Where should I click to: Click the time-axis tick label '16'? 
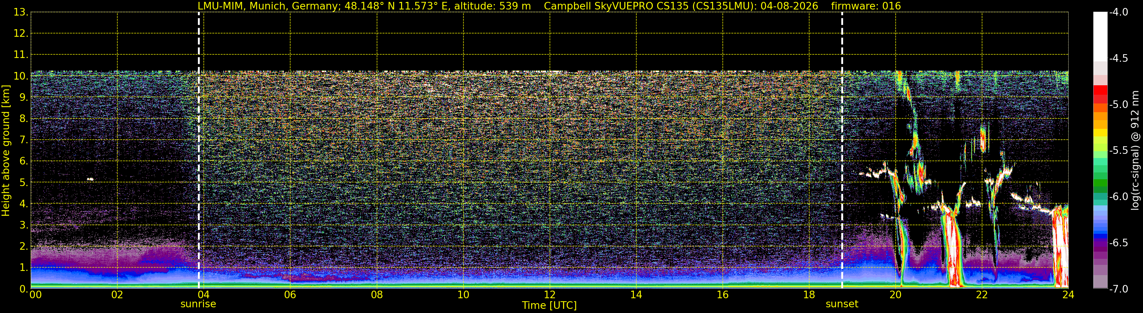[x=723, y=295]
